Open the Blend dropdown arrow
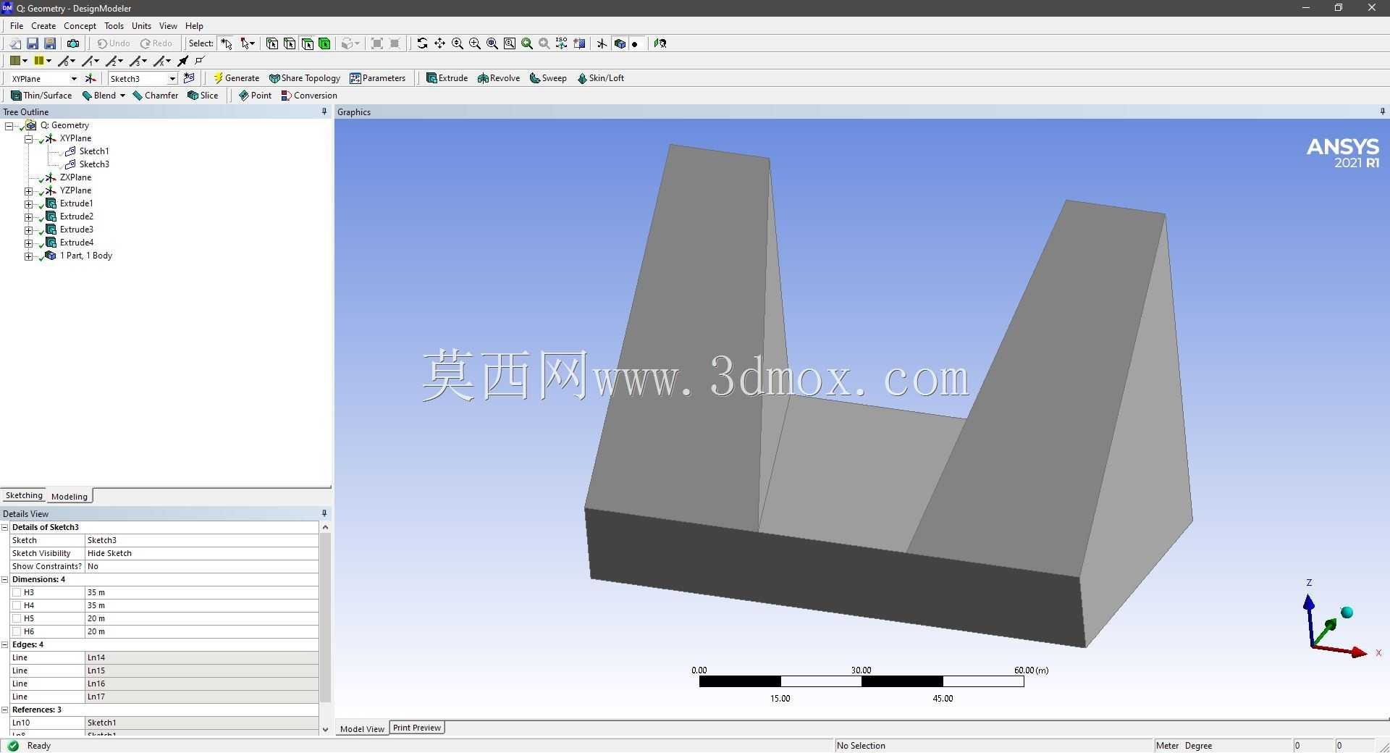 [x=122, y=96]
